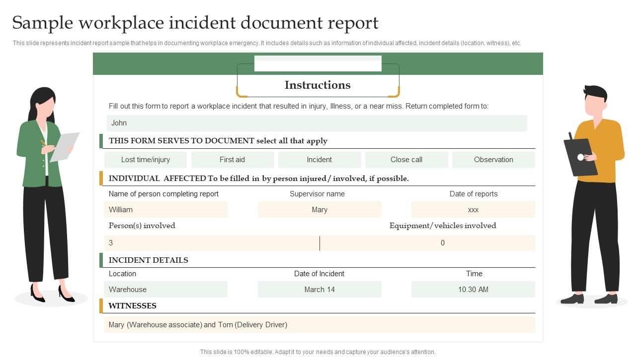Select the orange bracket around Instructions box
This screenshot has height=357, width=636.
click(240, 91)
